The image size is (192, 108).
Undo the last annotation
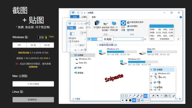pos(157,96)
